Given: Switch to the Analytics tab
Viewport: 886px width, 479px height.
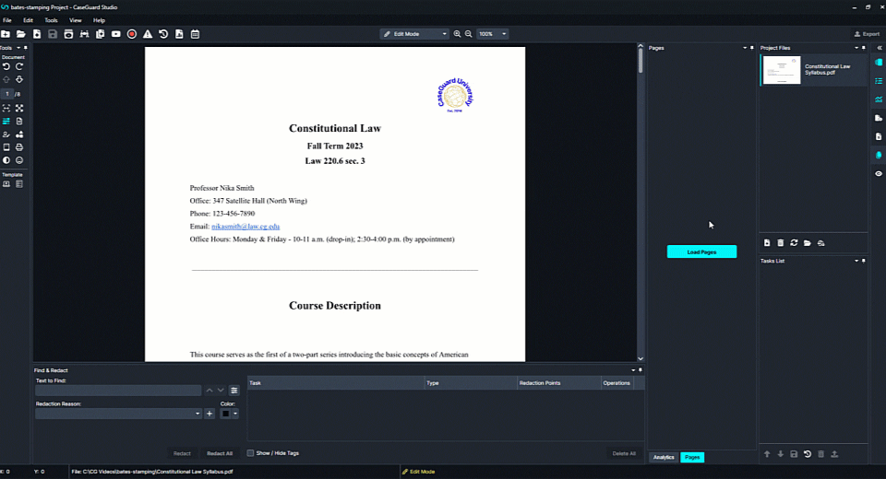Looking at the screenshot, I should [664, 457].
